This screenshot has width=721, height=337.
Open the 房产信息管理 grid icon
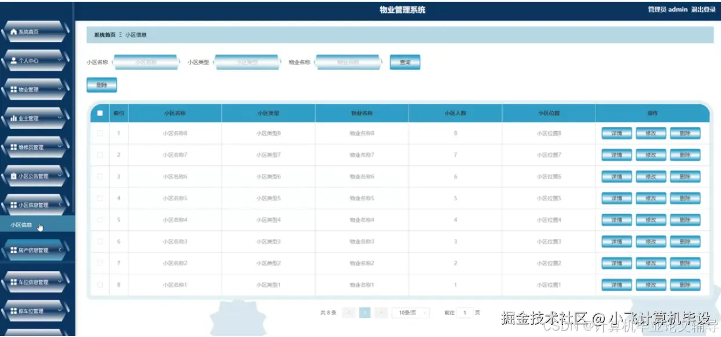14,249
